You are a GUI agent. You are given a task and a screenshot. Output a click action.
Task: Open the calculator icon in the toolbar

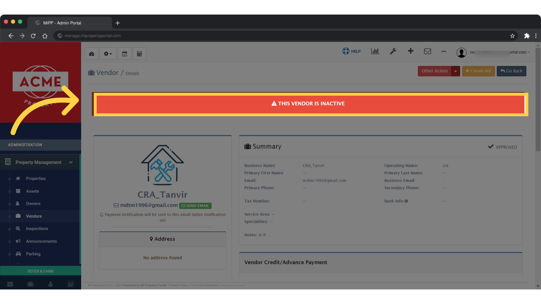tap(139, 53)
